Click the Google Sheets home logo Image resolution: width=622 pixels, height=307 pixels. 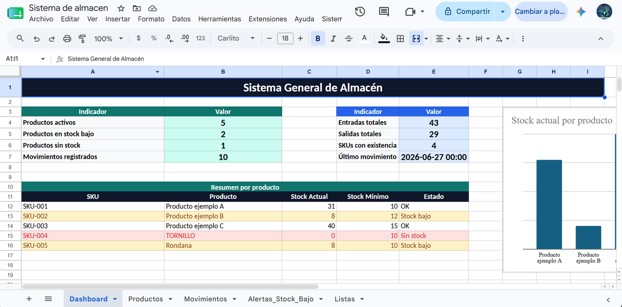coord(15,13)
